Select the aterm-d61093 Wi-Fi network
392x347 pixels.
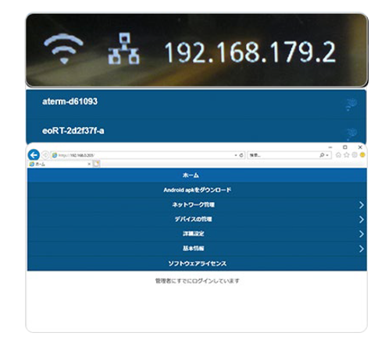196,101
